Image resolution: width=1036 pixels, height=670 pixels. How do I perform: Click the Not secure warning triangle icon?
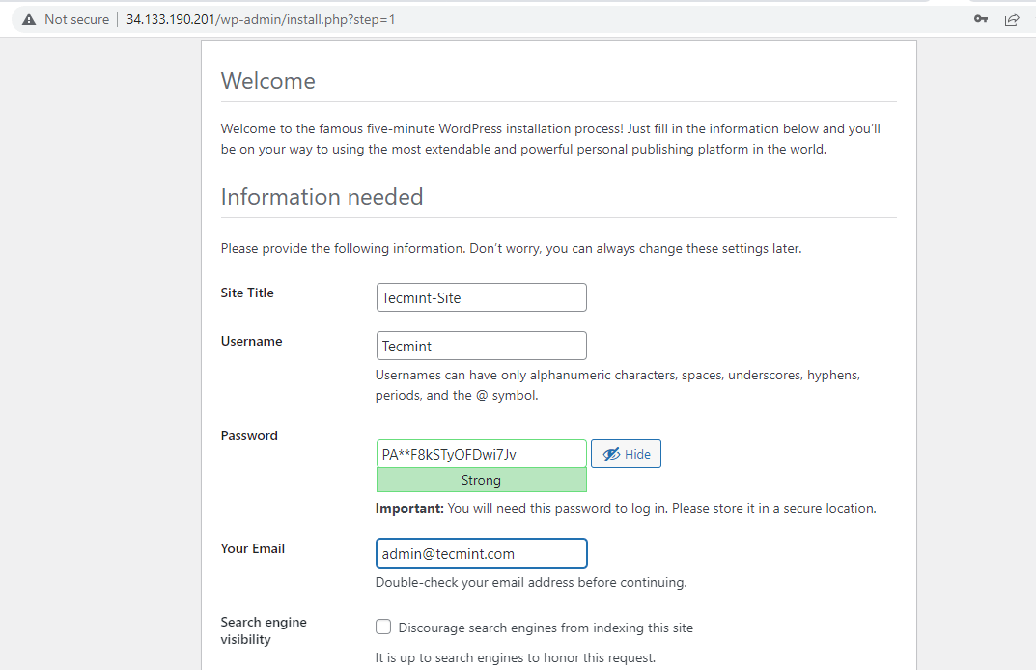tap(29, 19)
